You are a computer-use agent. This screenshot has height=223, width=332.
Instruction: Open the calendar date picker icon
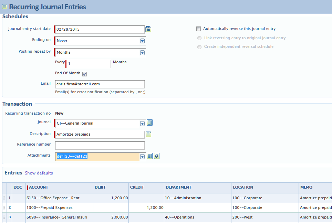[x=148, y=29]
